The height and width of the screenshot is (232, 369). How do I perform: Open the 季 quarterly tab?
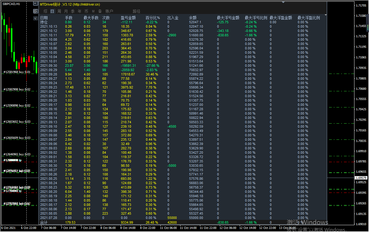pos(73,11)
